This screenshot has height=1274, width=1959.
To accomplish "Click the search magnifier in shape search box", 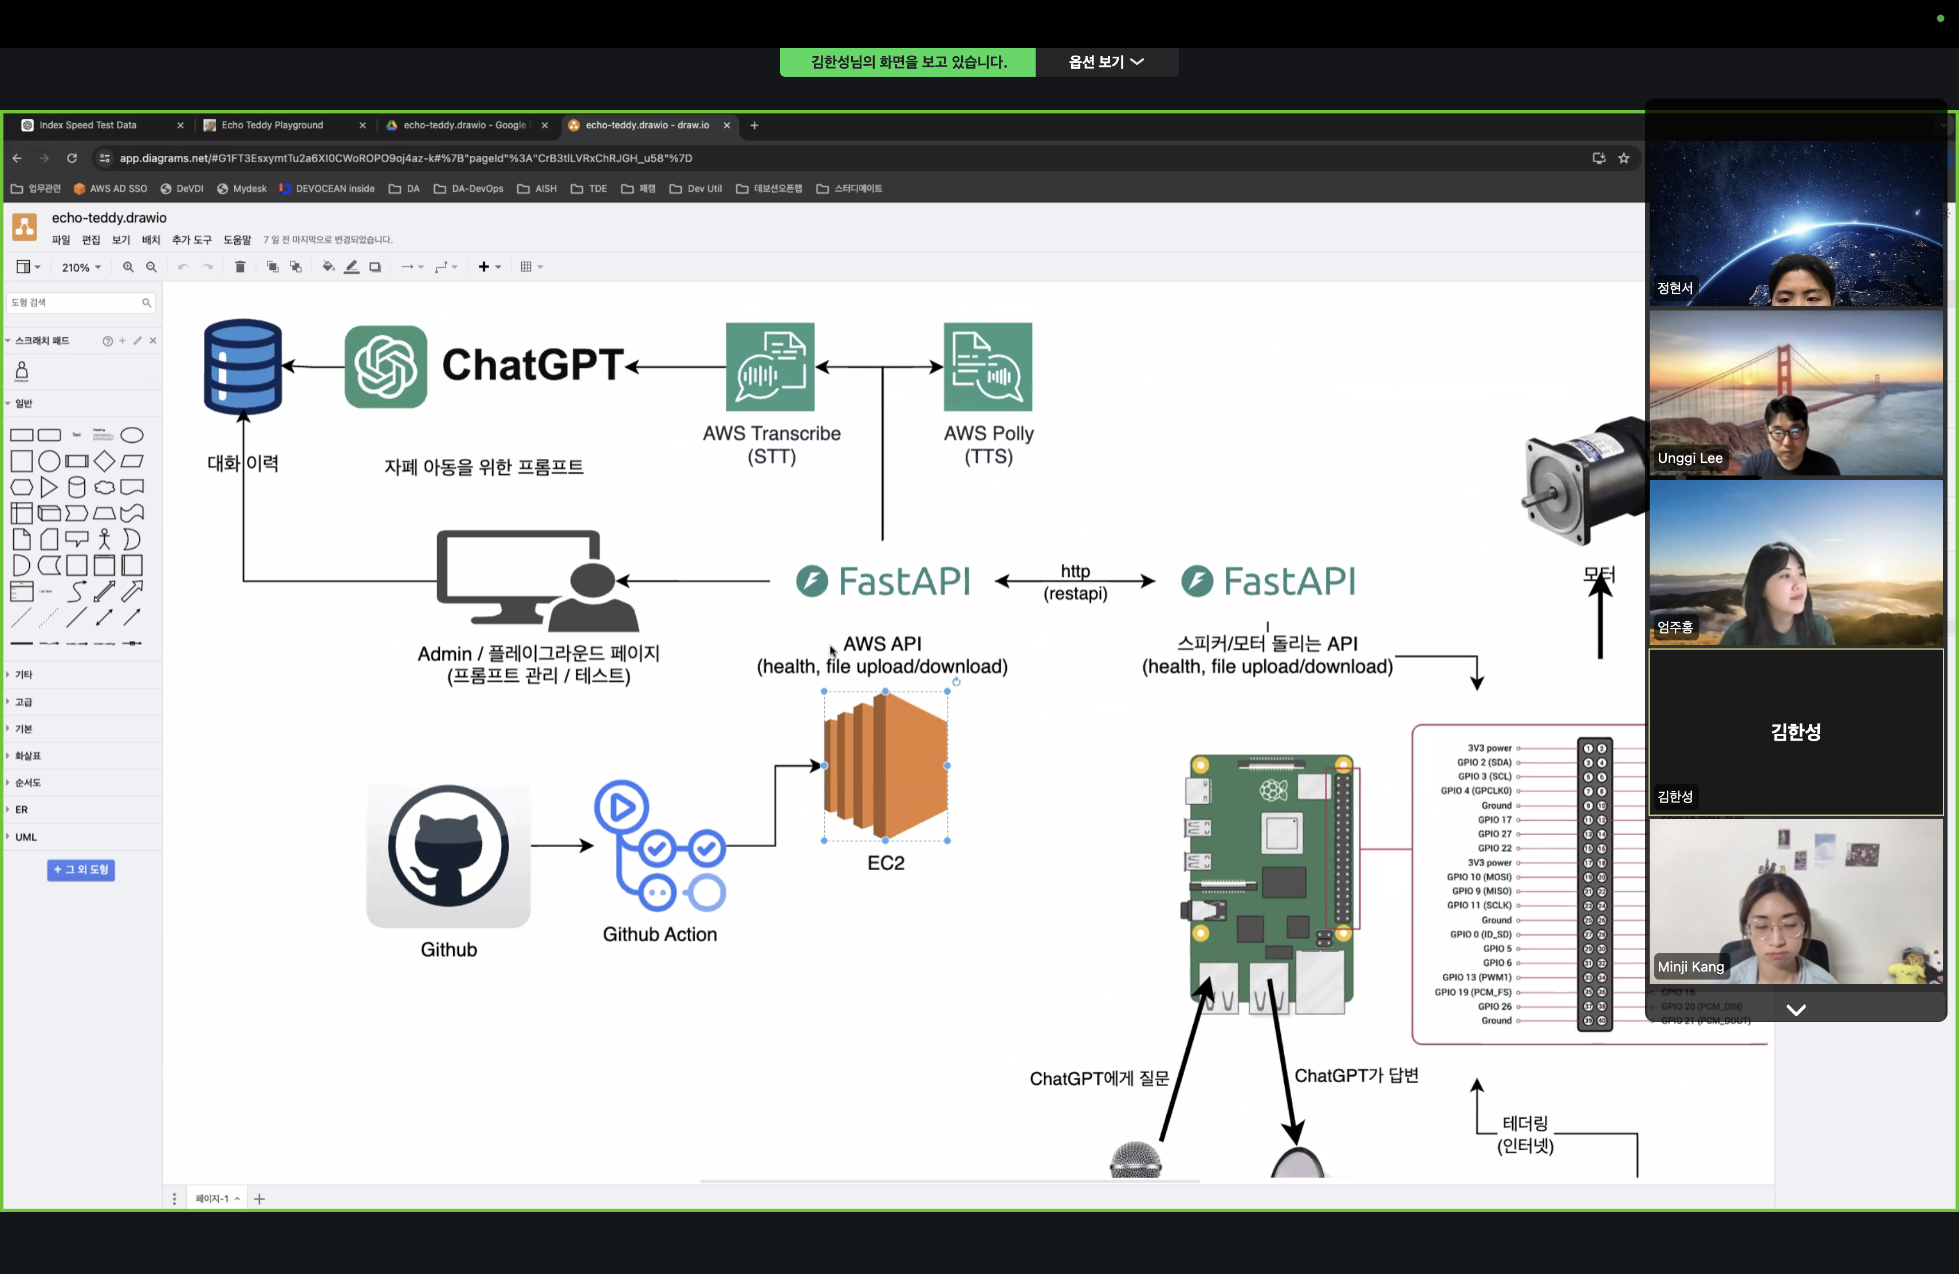I will pyautogui.click(x=147, y=303).
